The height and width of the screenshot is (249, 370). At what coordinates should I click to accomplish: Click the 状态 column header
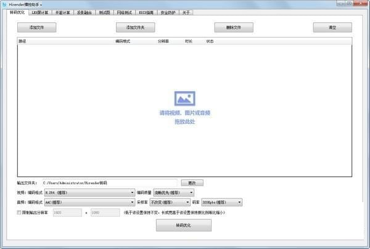point(210,41)
